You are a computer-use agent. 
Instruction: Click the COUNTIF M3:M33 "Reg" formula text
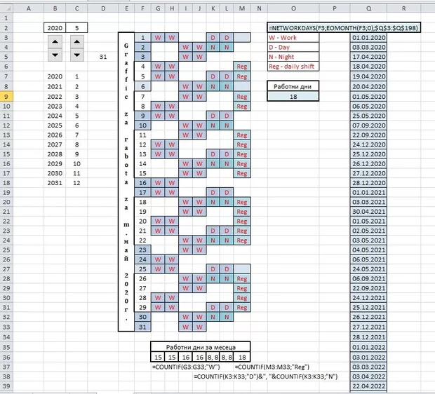pyautogui.click(x=272, y=367)
